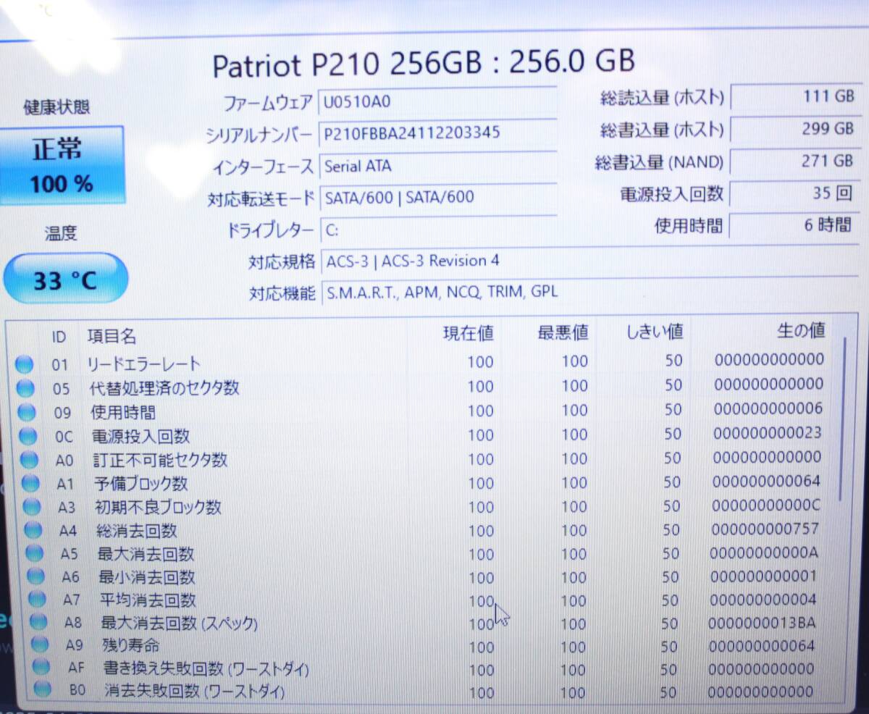Click the 現在値 column header
The height and width of the screenshot is (714, 869).
click(468, 333)
